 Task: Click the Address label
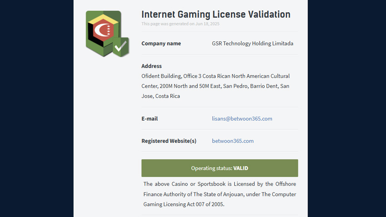[x=151, y=66]
